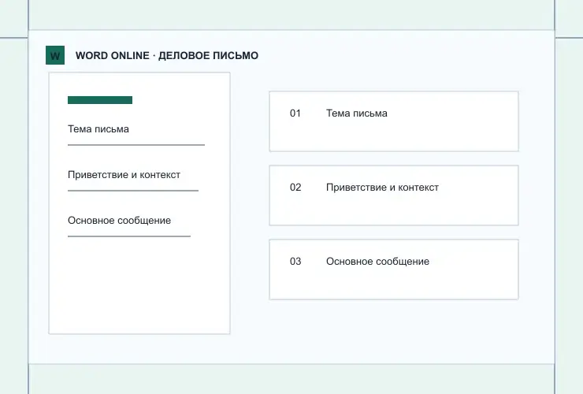Open the 'Приветствие и контекст' step card
The image size is (583, 394).
(x=394, y=195)
